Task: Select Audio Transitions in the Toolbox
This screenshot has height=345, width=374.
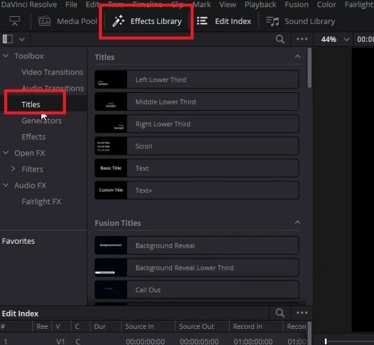Action: point(53,88)
